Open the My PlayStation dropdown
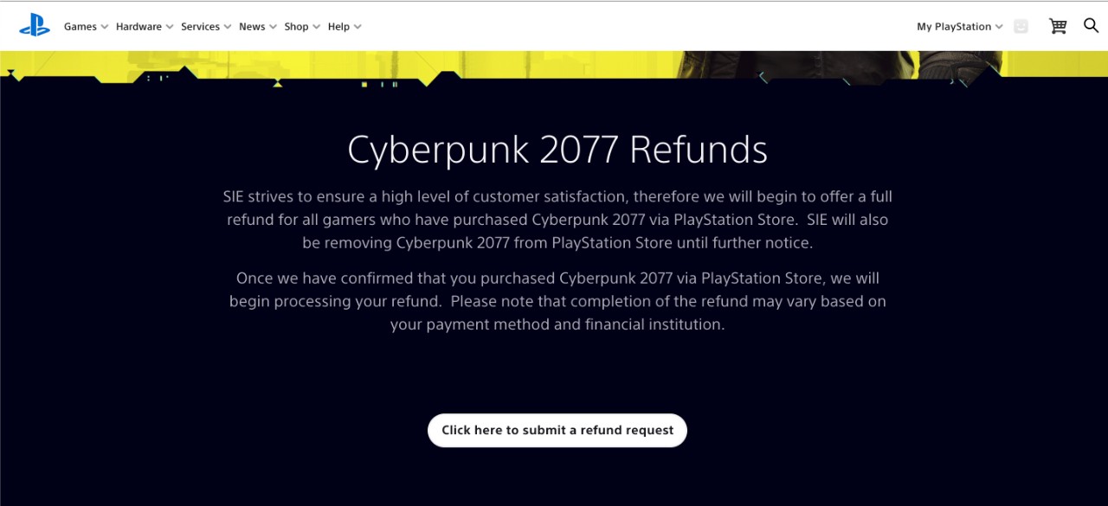The height and width of the screenshot is (506, 1108). coord(953,27)
